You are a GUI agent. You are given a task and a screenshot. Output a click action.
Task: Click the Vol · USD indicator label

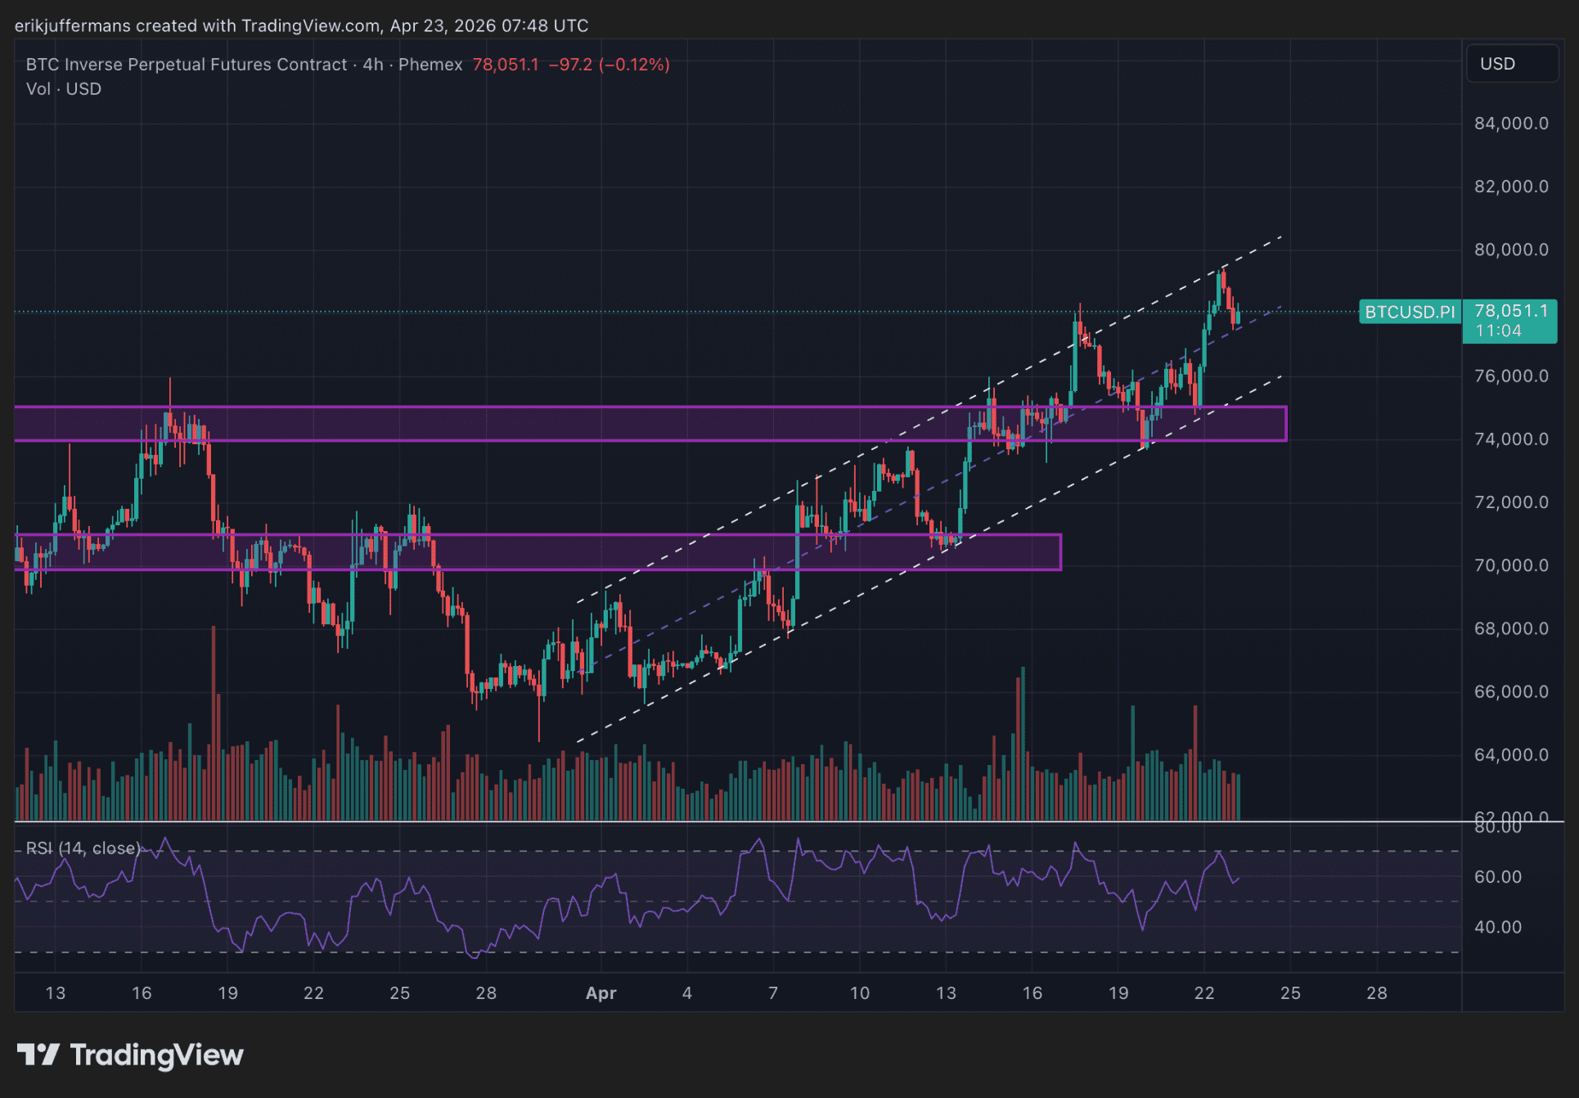pyautogui.click(x=64, y=89)
